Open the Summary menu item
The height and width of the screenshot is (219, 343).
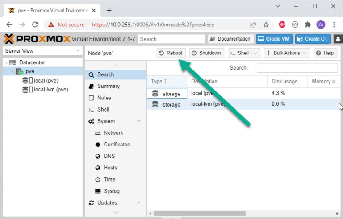point(116,87)
